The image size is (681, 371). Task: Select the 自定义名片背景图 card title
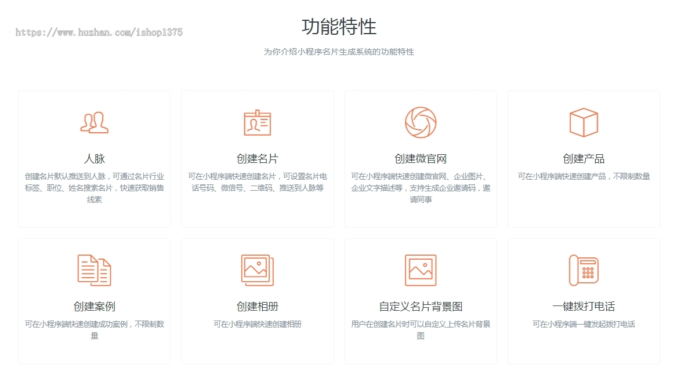point(421,306)
